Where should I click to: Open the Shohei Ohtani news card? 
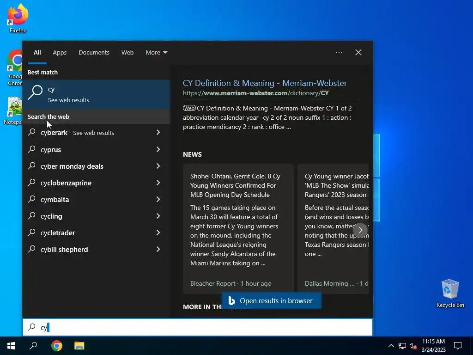pos(238,229)
